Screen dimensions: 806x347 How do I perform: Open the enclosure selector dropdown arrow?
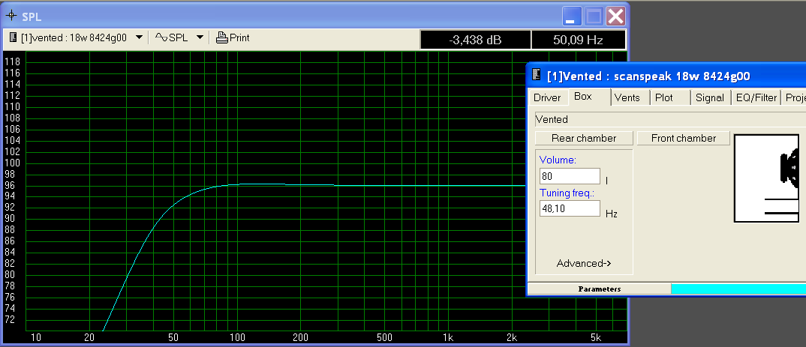pos(139,37)
